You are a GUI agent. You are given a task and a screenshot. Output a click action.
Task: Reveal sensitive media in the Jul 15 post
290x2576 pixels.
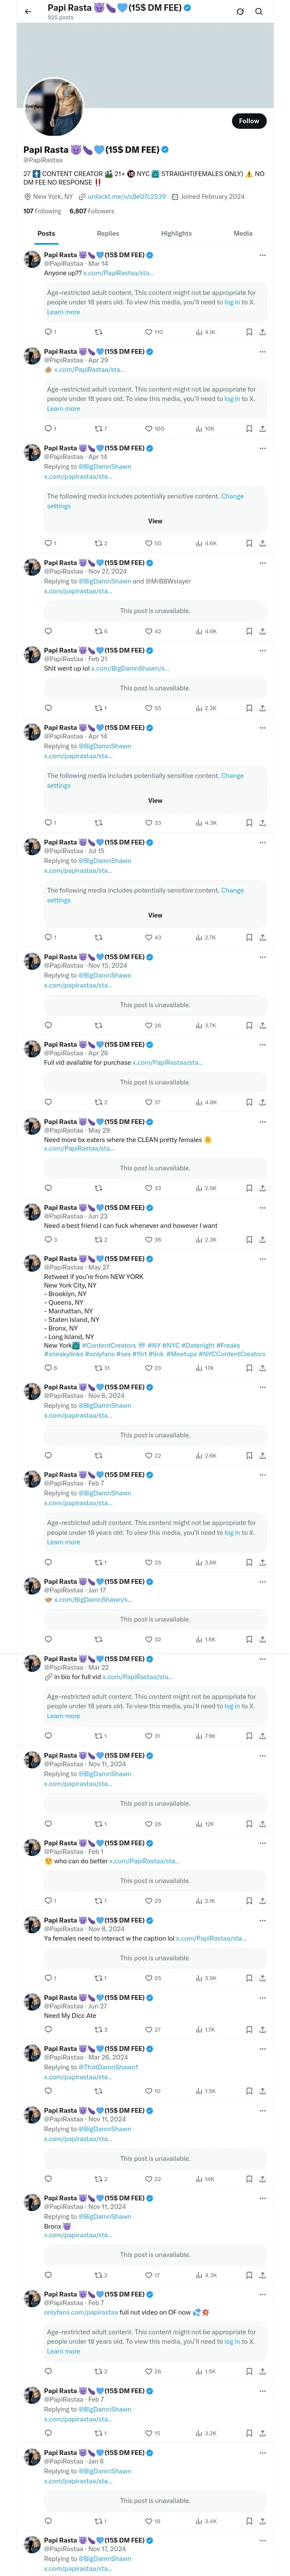[x=155, y=915]
